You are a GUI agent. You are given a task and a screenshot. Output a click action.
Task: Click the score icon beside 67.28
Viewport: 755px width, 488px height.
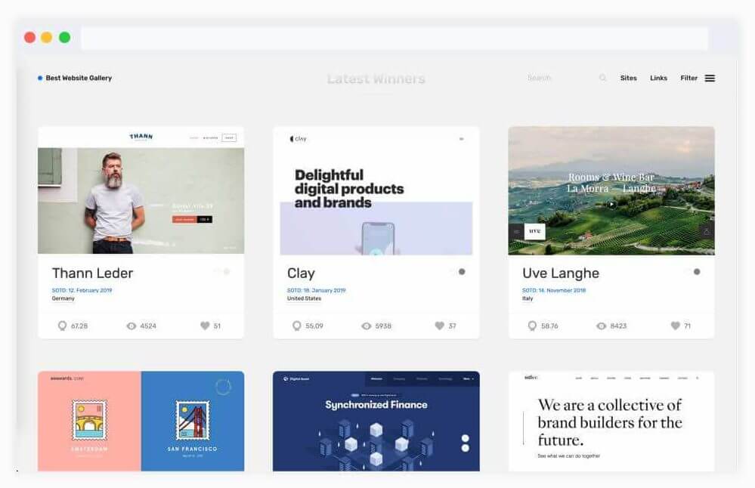(x=62, y=326)
